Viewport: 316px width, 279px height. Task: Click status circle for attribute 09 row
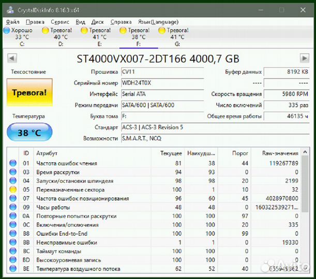click(x=13, y=207)
